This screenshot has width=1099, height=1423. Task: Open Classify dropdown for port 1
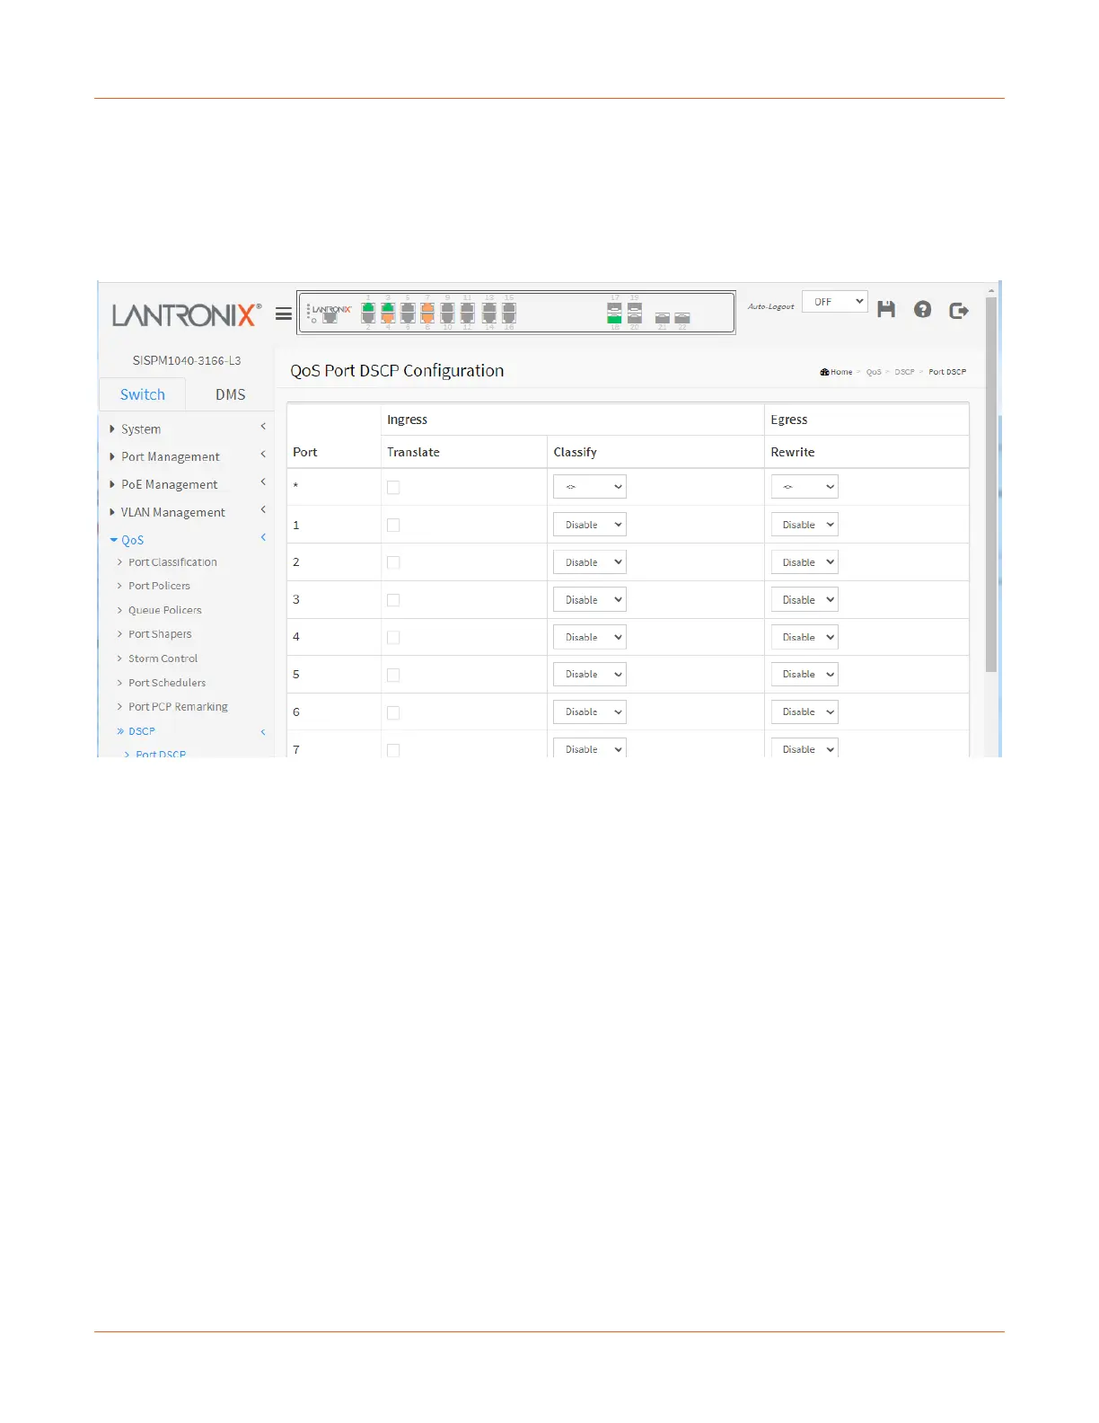[590, 525]
